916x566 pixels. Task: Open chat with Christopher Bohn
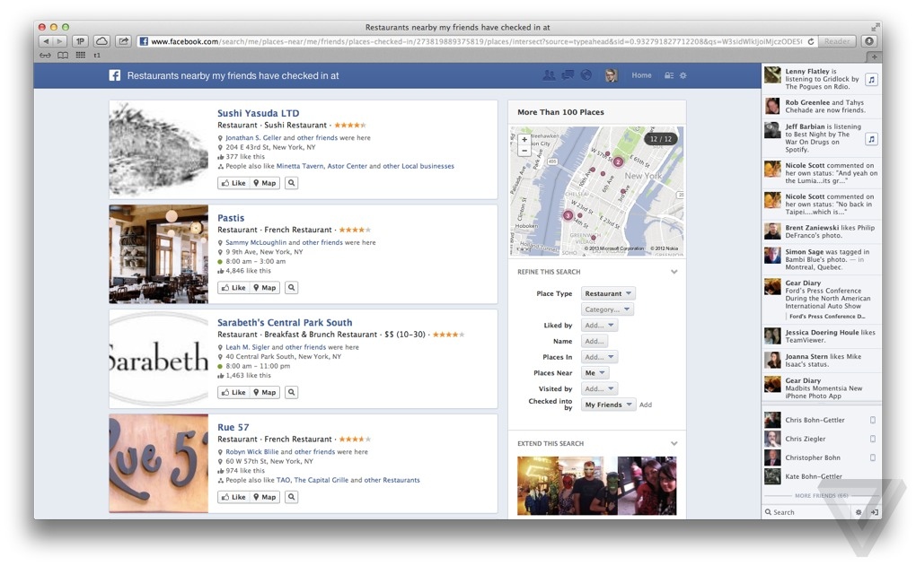click(x=821, y=457)
